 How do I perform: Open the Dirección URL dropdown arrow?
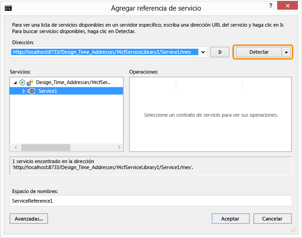pos(203,52)
